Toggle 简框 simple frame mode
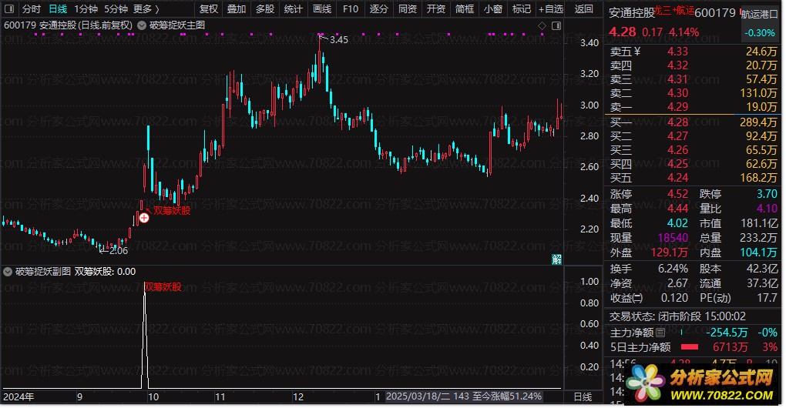The height and width of the screenshot is (408, 786). pyautogui.click(x=465, y=9)
